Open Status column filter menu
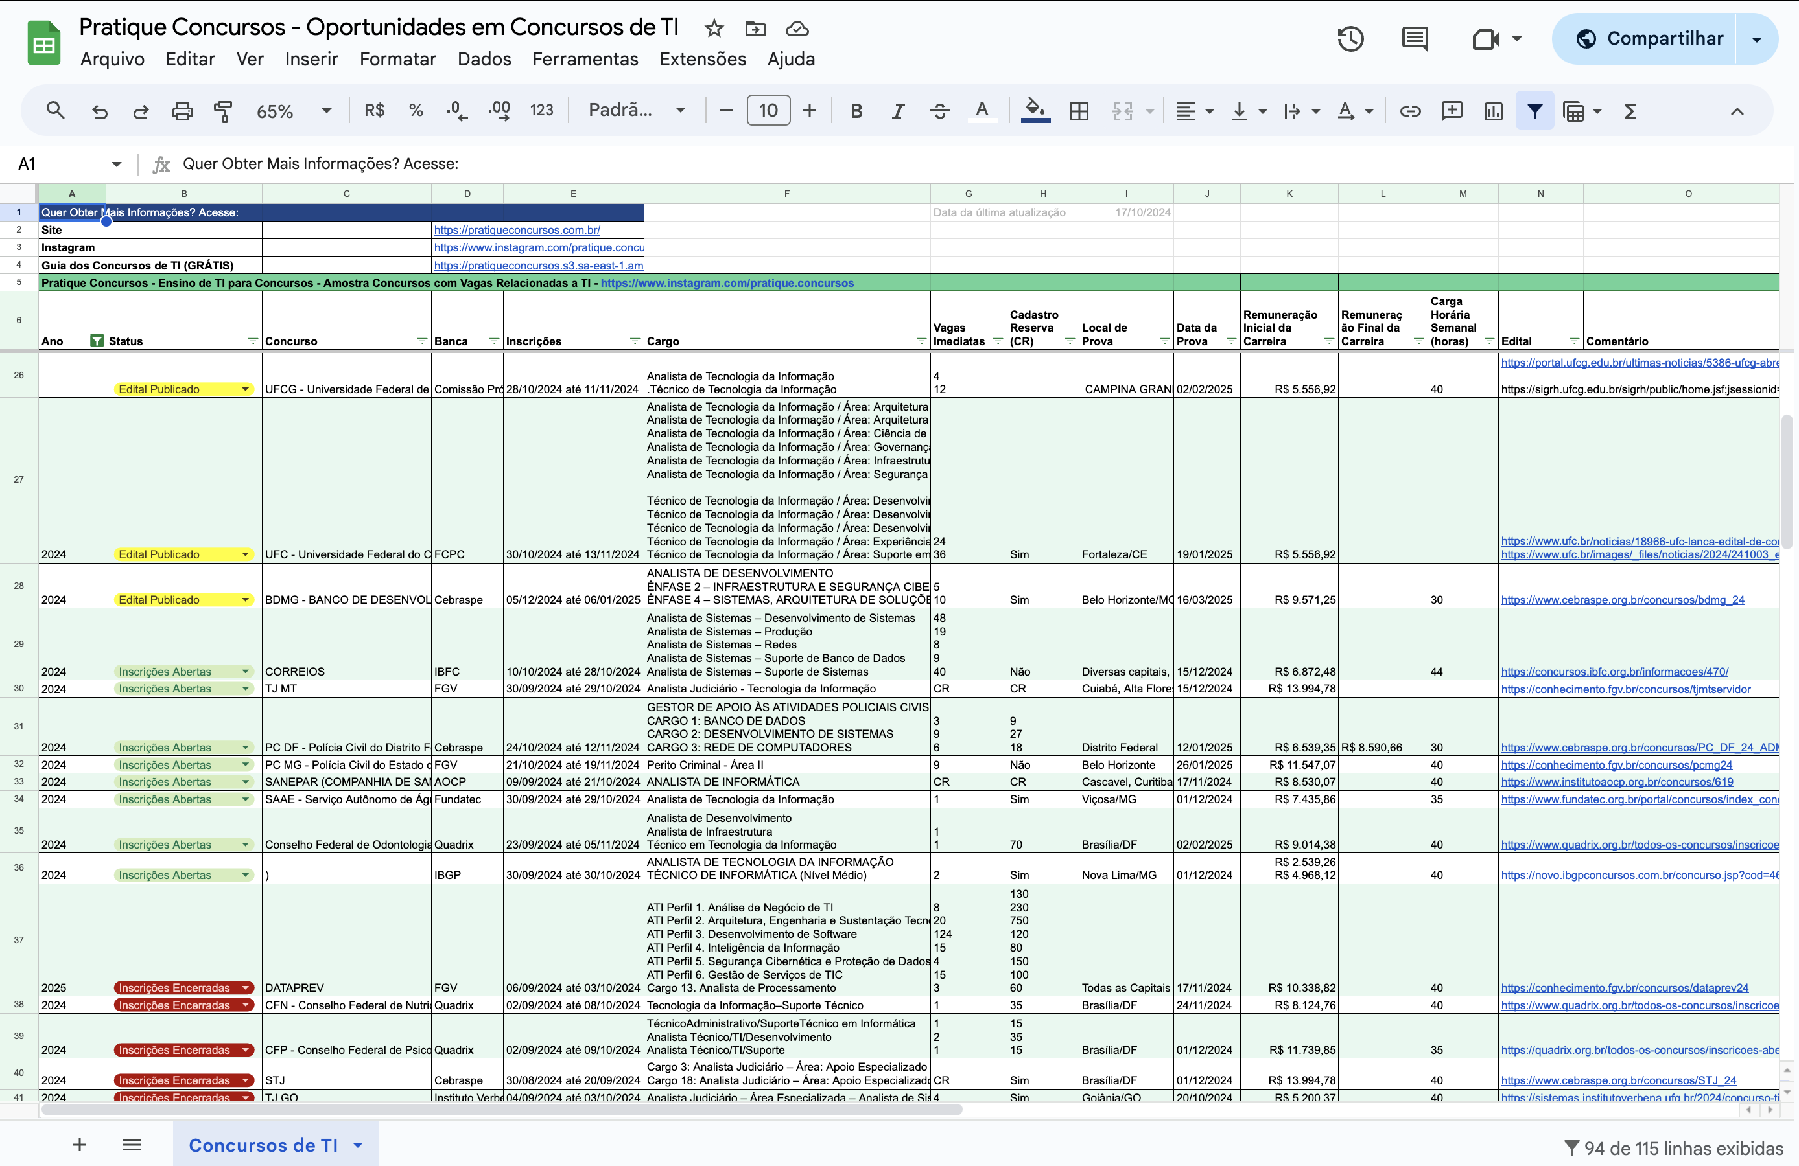The width and height of the screenshot is (1799, 1166). point(253,341)
